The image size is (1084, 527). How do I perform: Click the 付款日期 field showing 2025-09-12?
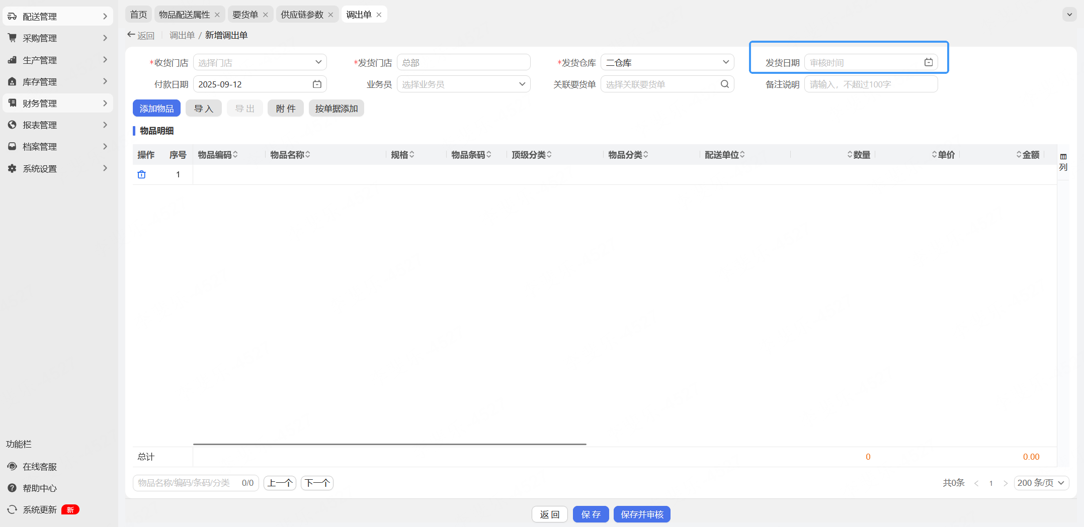point(260,84)
